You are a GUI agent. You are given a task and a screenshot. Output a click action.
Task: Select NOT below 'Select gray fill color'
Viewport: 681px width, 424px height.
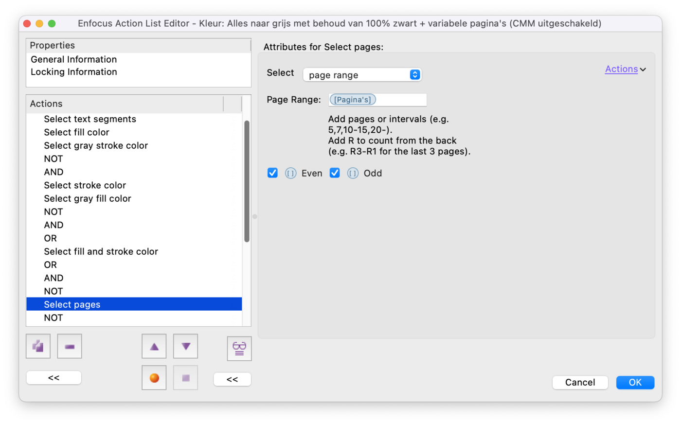tap(134, 212)
